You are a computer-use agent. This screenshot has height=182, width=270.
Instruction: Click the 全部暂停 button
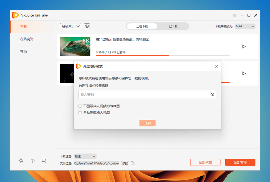point(240,162)
